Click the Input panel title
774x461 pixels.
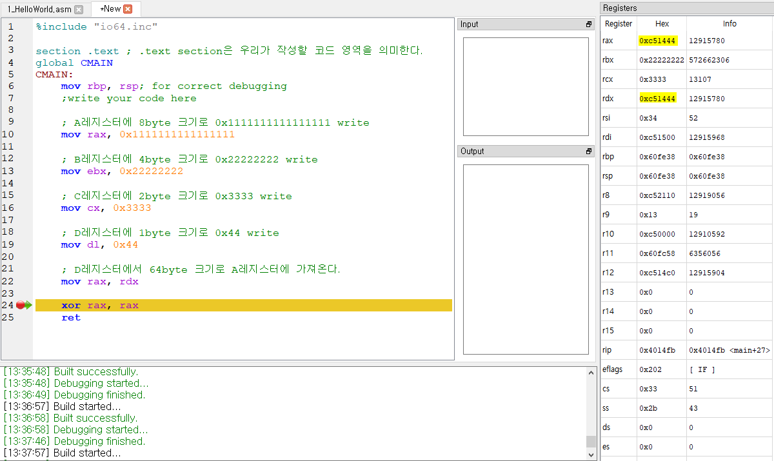coord(470,25)
